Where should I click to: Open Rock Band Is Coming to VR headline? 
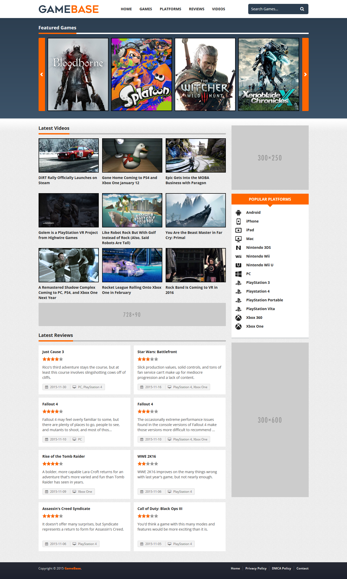[192, 290]
